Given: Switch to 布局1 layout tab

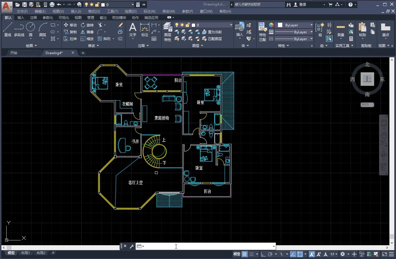Looking at the screenshot, I should (x=25, y=253).
